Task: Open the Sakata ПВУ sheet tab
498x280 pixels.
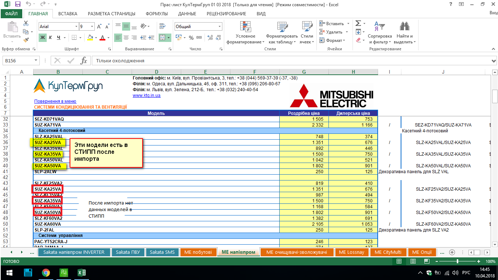Action: (129, 252)
